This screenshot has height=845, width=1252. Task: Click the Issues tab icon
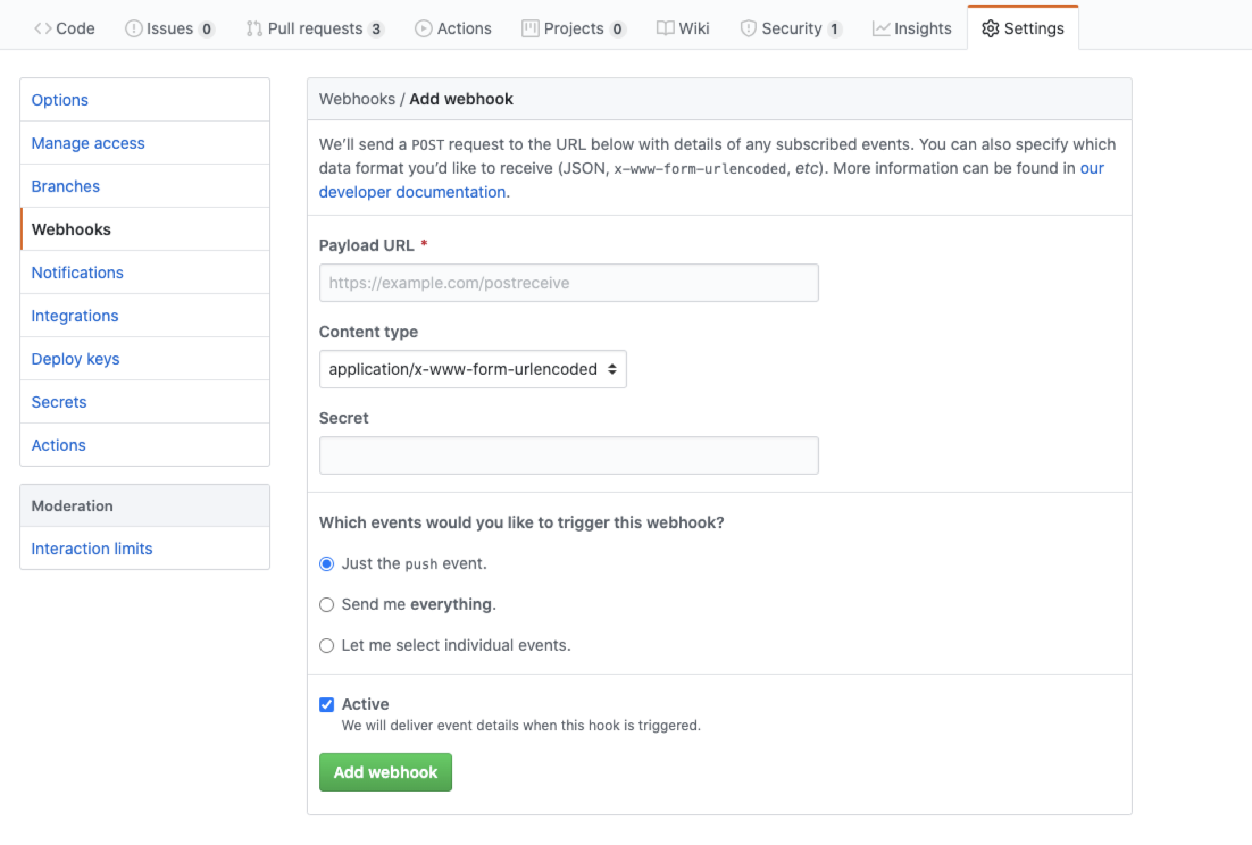pyautogui.click(x=133, y=28)
